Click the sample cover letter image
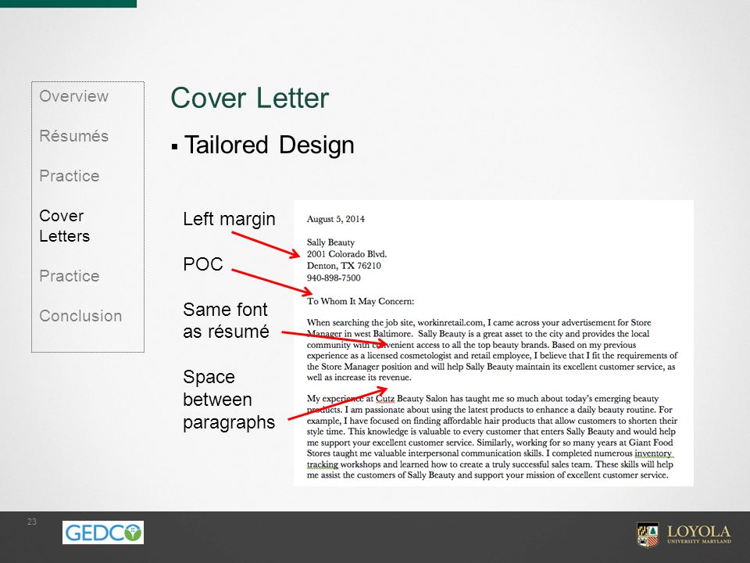750x563 pixels. [494, 343]
